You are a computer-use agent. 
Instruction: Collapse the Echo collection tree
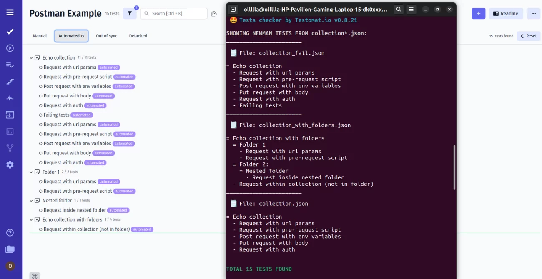coord(30,57)
